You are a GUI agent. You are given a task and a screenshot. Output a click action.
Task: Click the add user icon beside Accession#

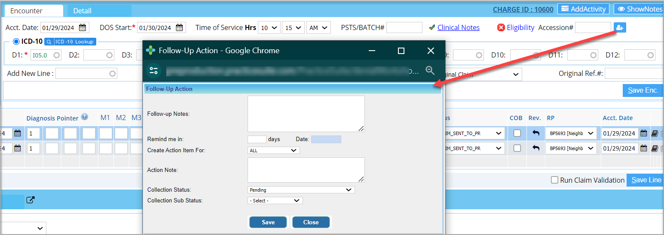pos(620,27)
